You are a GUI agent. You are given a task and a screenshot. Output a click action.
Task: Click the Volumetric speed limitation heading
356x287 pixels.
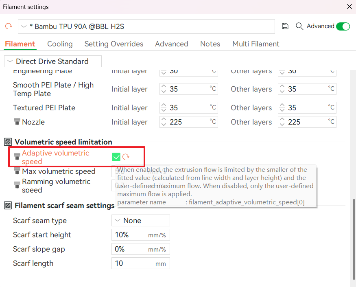coord(63,142)
